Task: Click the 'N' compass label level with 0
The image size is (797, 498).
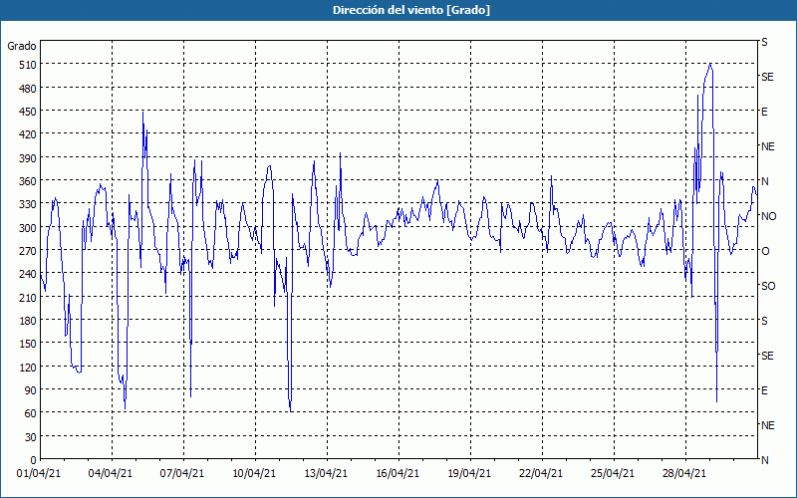Action: 764,460
